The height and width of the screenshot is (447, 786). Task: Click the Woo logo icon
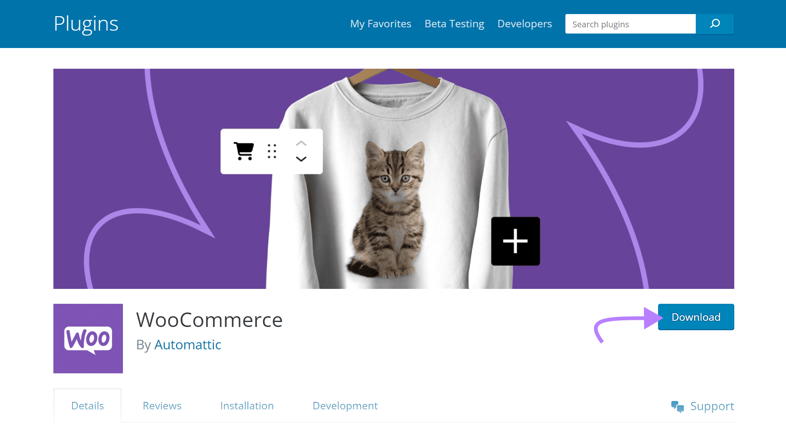click(88, 338)
